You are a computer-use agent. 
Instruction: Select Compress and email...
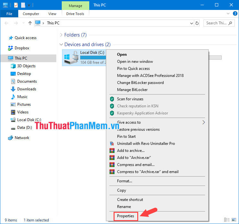(136, 165)
